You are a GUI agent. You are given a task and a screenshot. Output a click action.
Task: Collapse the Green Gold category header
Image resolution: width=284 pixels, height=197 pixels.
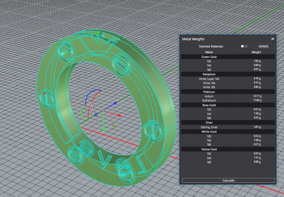(209, 57)
